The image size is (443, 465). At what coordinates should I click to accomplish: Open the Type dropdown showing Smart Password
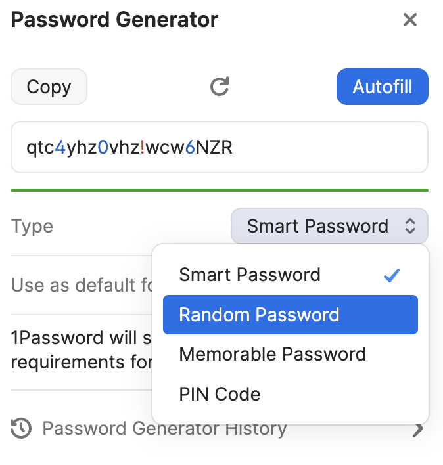point(329,227)
